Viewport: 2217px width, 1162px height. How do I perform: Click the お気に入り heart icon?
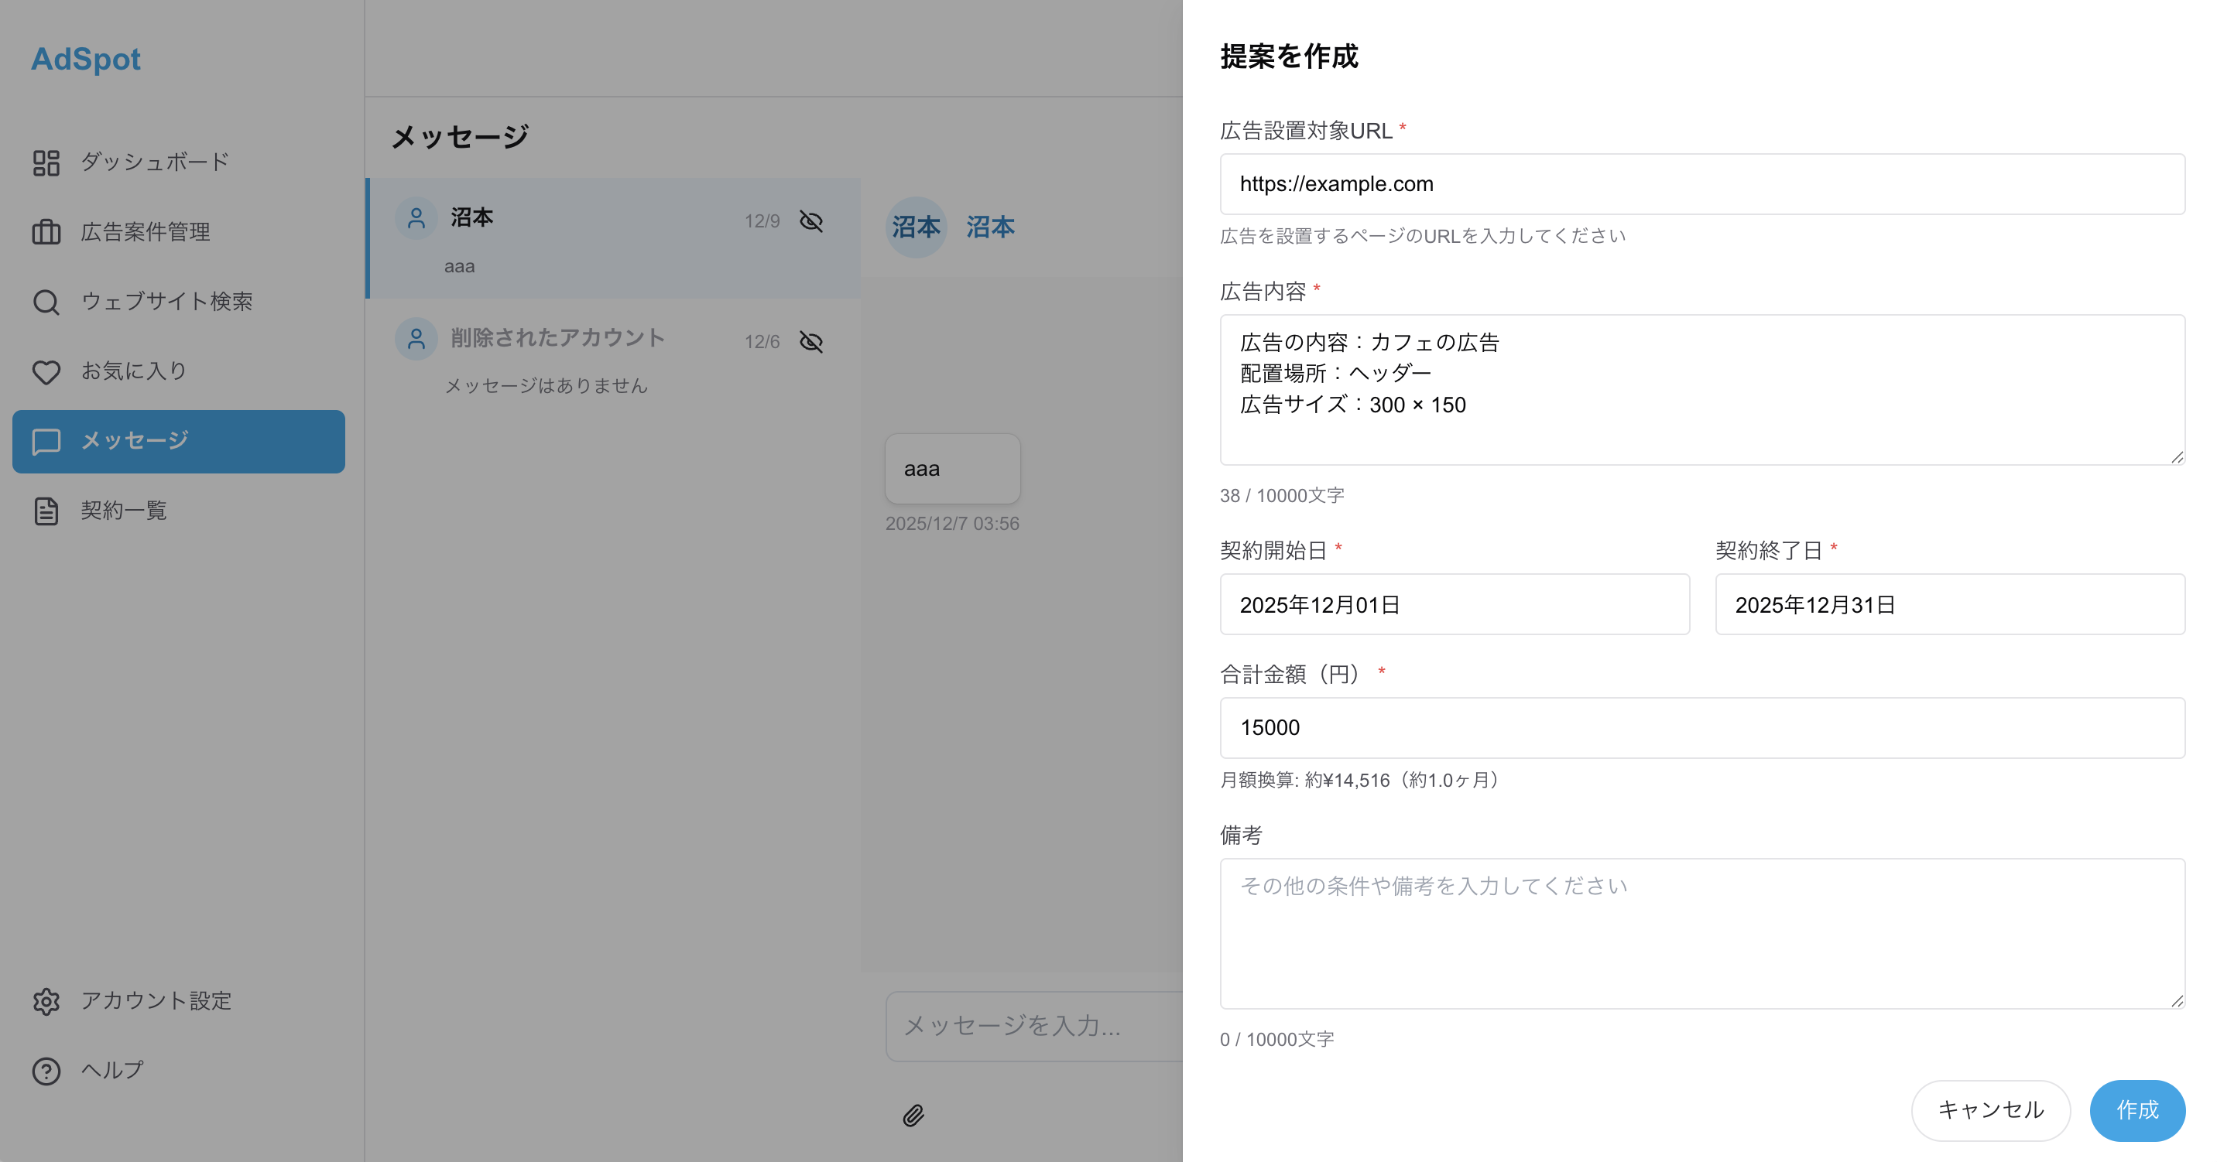[46, 371]
